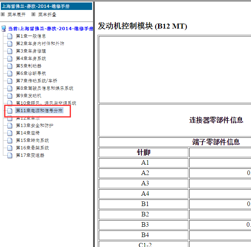251x247 pixels.
Task: Open the root node 当前:上海雪佛兰-赛欧-2014-维修手册
Action: pos(51,29)
